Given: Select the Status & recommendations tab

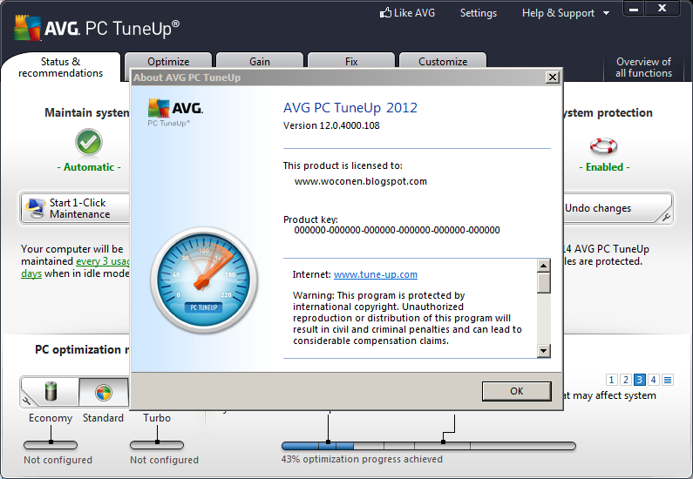Looking at the screenshot, I should (60, 67).
